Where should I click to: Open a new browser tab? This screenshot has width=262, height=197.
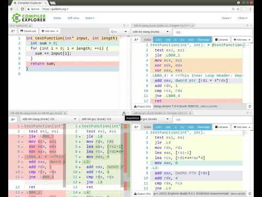52,3
